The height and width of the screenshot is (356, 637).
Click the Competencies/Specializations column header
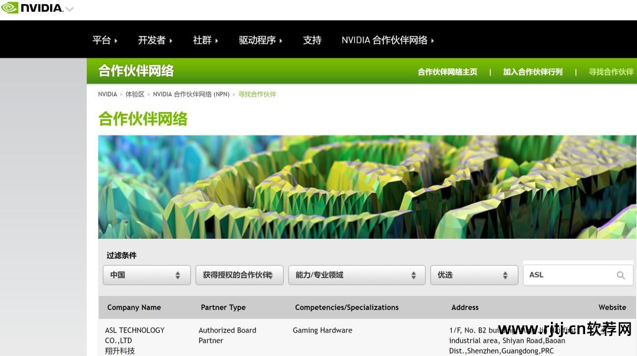[x=347, y=307]
